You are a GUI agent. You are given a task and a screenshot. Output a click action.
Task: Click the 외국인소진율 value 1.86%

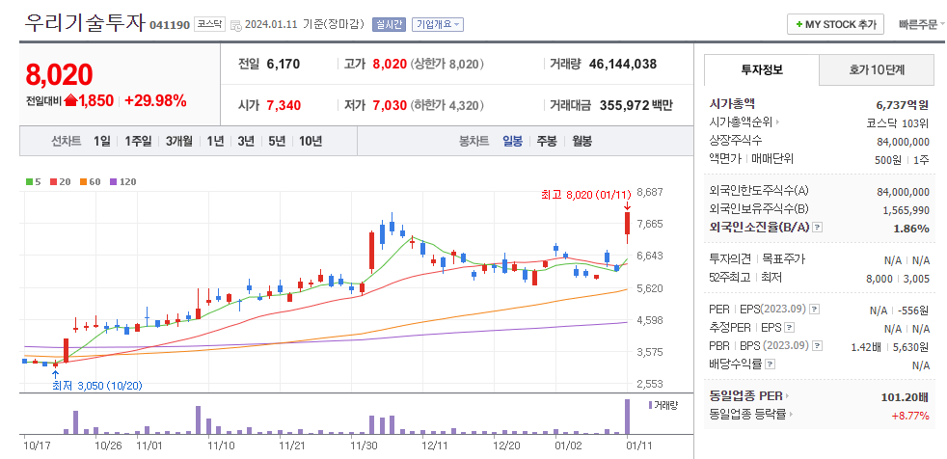910,229
